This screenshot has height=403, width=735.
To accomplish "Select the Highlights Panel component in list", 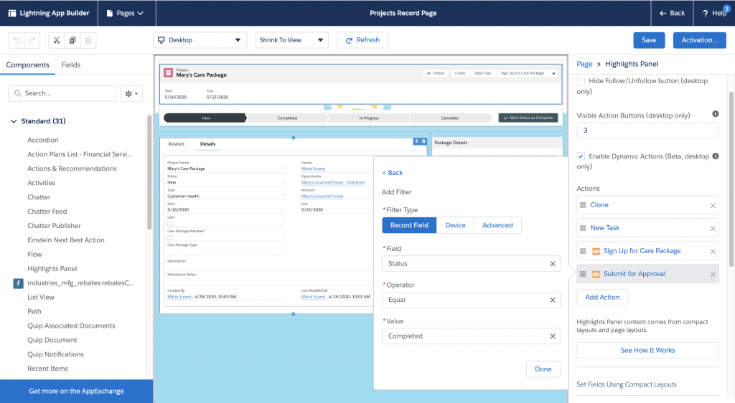I will click(52, 269).
